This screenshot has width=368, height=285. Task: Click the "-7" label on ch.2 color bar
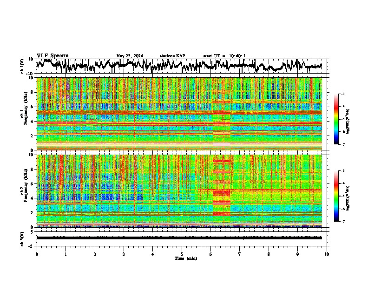tap(343, 222)
